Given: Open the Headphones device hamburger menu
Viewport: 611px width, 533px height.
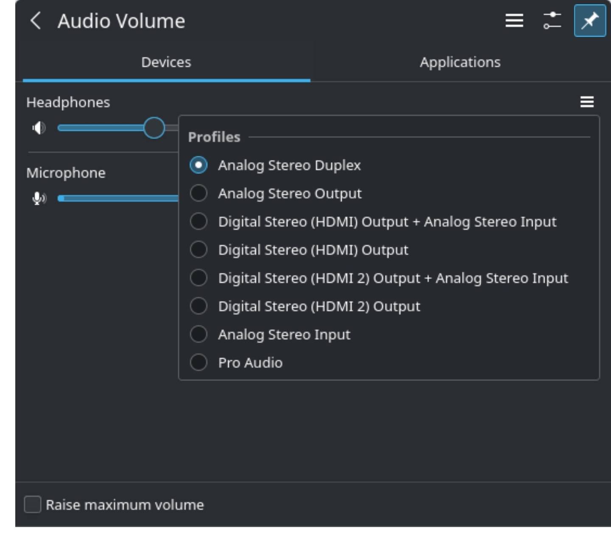Looking at the screenshot, I should pyautogui.click(x=587, y=102).
